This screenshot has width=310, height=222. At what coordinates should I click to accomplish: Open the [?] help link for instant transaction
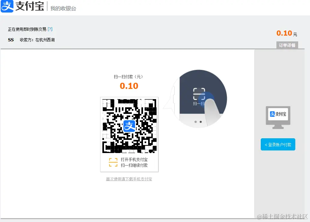point(50,29)
